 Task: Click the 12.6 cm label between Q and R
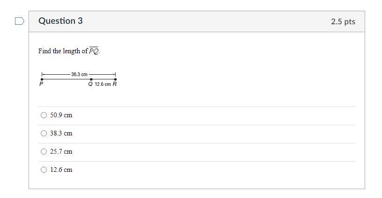click(x=103, y=85)
